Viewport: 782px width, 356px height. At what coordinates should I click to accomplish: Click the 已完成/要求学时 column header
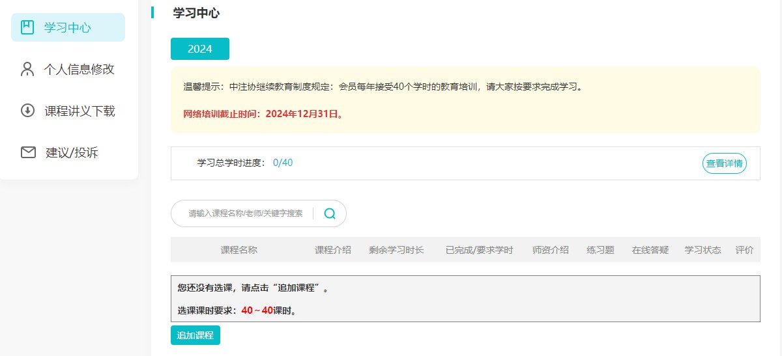(x=479, y=250)
